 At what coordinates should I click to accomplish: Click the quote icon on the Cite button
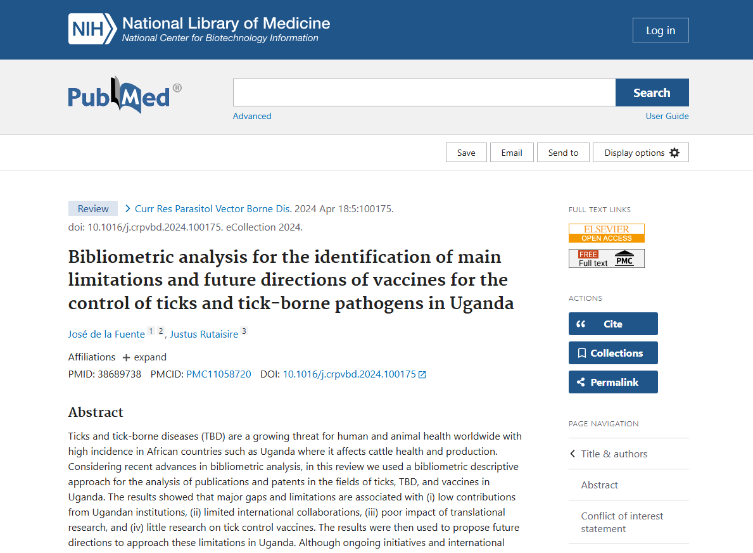tap(581, 324)
